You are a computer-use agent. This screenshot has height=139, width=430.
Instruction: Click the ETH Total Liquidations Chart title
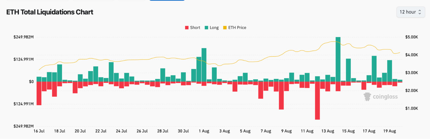(50, 12)
